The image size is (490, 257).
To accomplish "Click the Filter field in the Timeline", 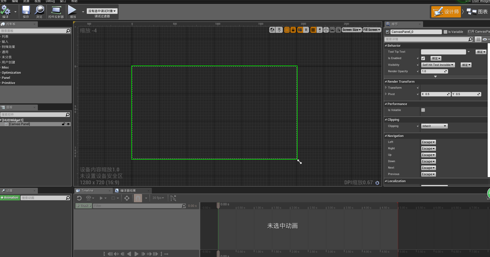I will pyautogui.click(x=139, y=206).
